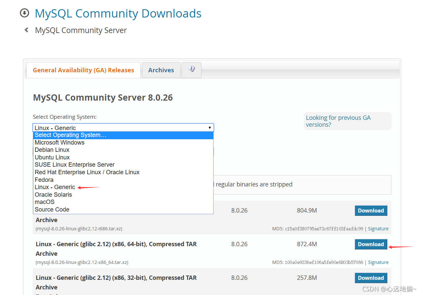Click the 804.9M file size text

point(307,211)
